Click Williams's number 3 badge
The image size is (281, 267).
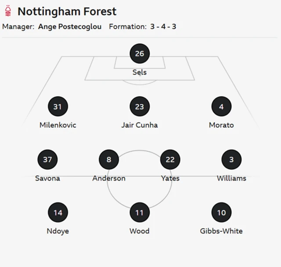pos(231,160)
